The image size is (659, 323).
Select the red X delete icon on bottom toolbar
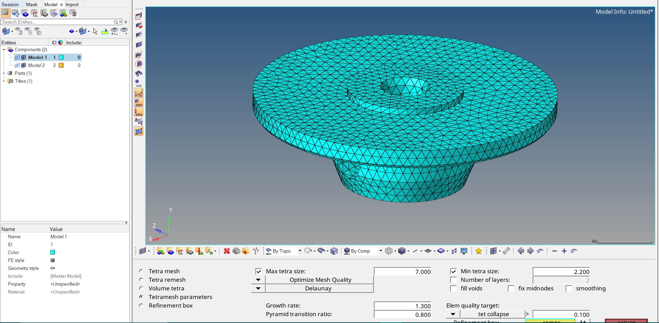tap(226, 251)
